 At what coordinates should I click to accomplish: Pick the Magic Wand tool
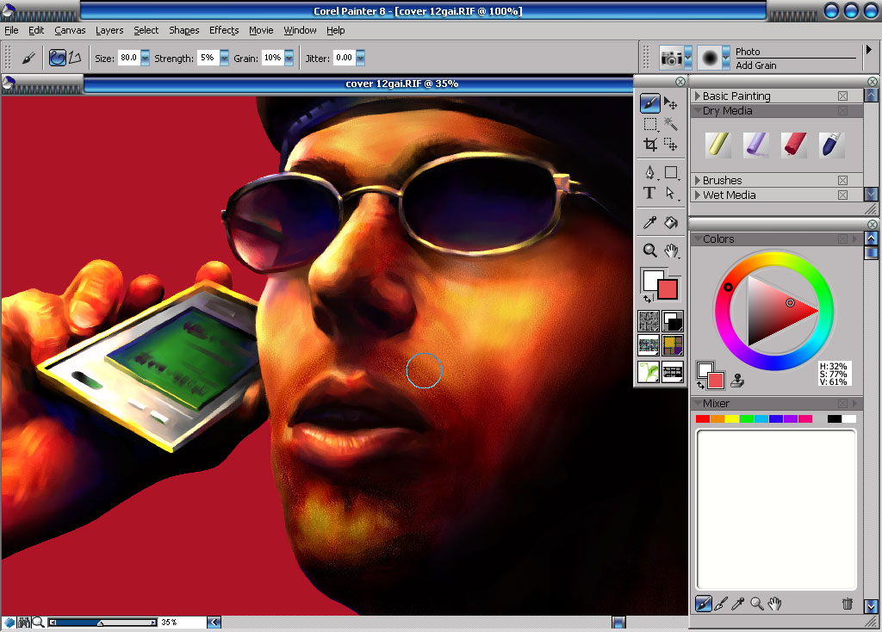(670, 124)
